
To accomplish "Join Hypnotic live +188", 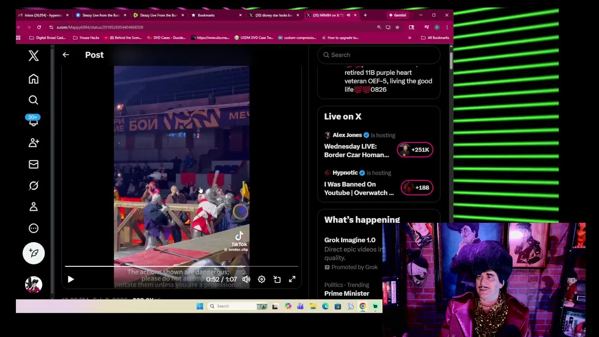I will (x=417, y=188).
